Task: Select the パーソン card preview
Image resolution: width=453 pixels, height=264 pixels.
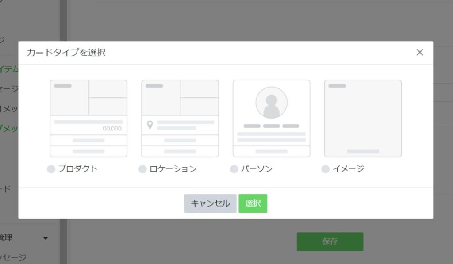Action: point(271,117)
